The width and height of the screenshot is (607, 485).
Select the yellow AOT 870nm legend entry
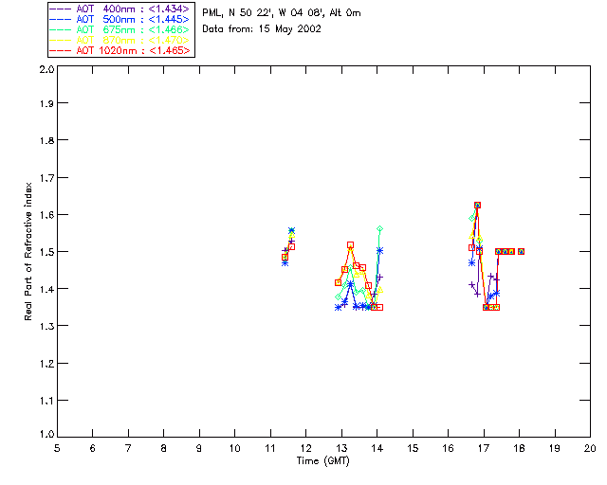pyautogui.click(x=120, y=40)
